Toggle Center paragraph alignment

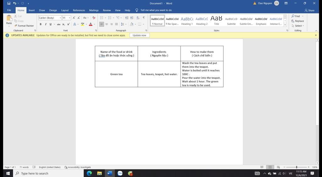[x=107, y=24]
